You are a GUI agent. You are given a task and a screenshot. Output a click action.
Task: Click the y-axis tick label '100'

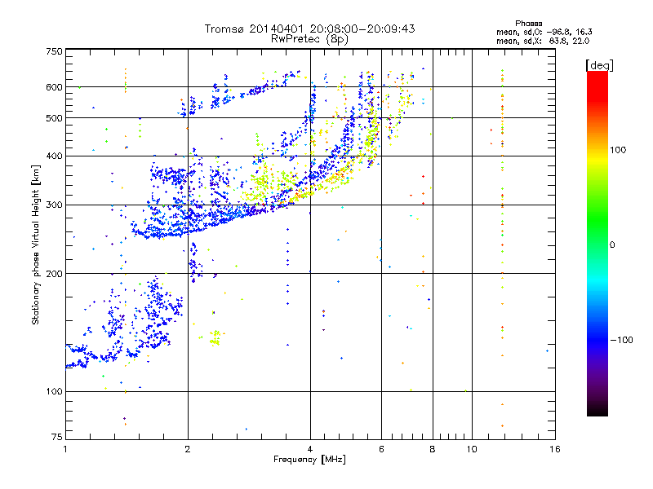pyautogui.click(x=54, y=391)
